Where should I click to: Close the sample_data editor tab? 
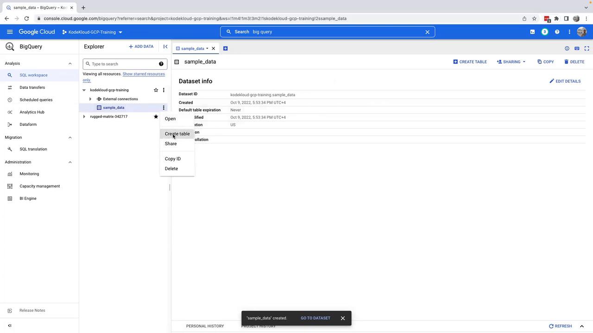tap(214, 49)
